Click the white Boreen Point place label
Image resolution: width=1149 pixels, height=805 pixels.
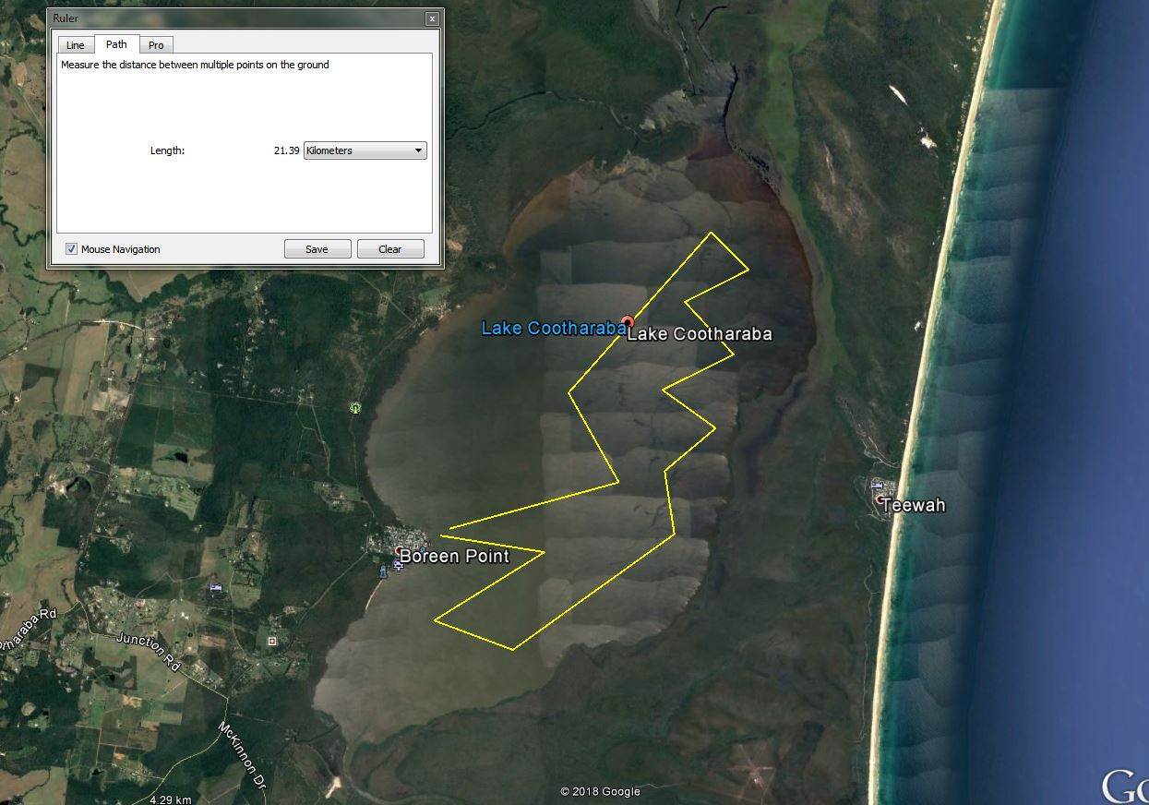coord(454,557)
